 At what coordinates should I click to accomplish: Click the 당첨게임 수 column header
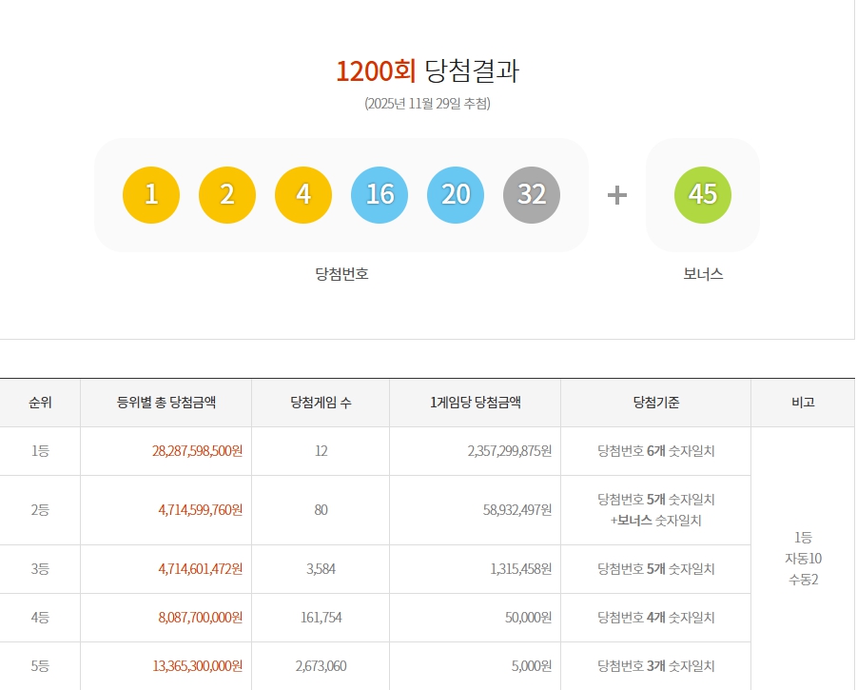point(320,402)
